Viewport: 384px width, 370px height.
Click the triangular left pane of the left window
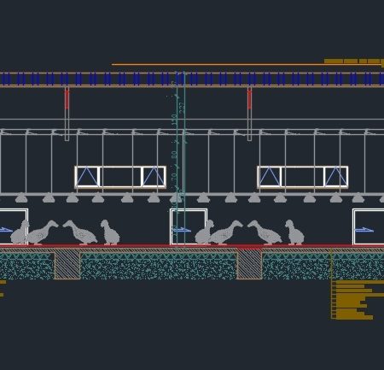(87, 176)
